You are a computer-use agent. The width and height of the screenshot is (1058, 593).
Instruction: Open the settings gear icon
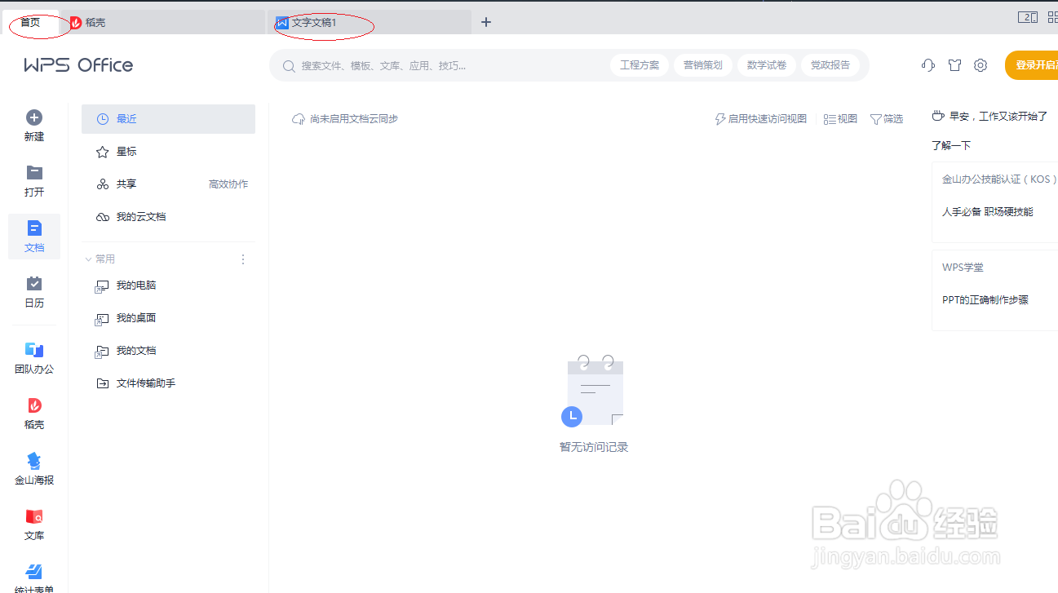click(x=981, y=65)
